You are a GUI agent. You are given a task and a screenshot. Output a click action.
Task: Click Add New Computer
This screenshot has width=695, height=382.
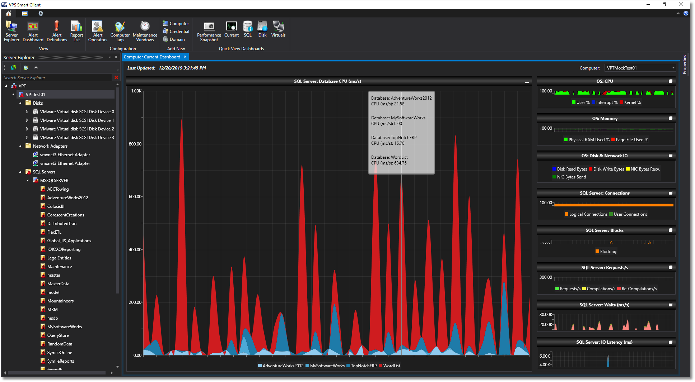[176, 23]
